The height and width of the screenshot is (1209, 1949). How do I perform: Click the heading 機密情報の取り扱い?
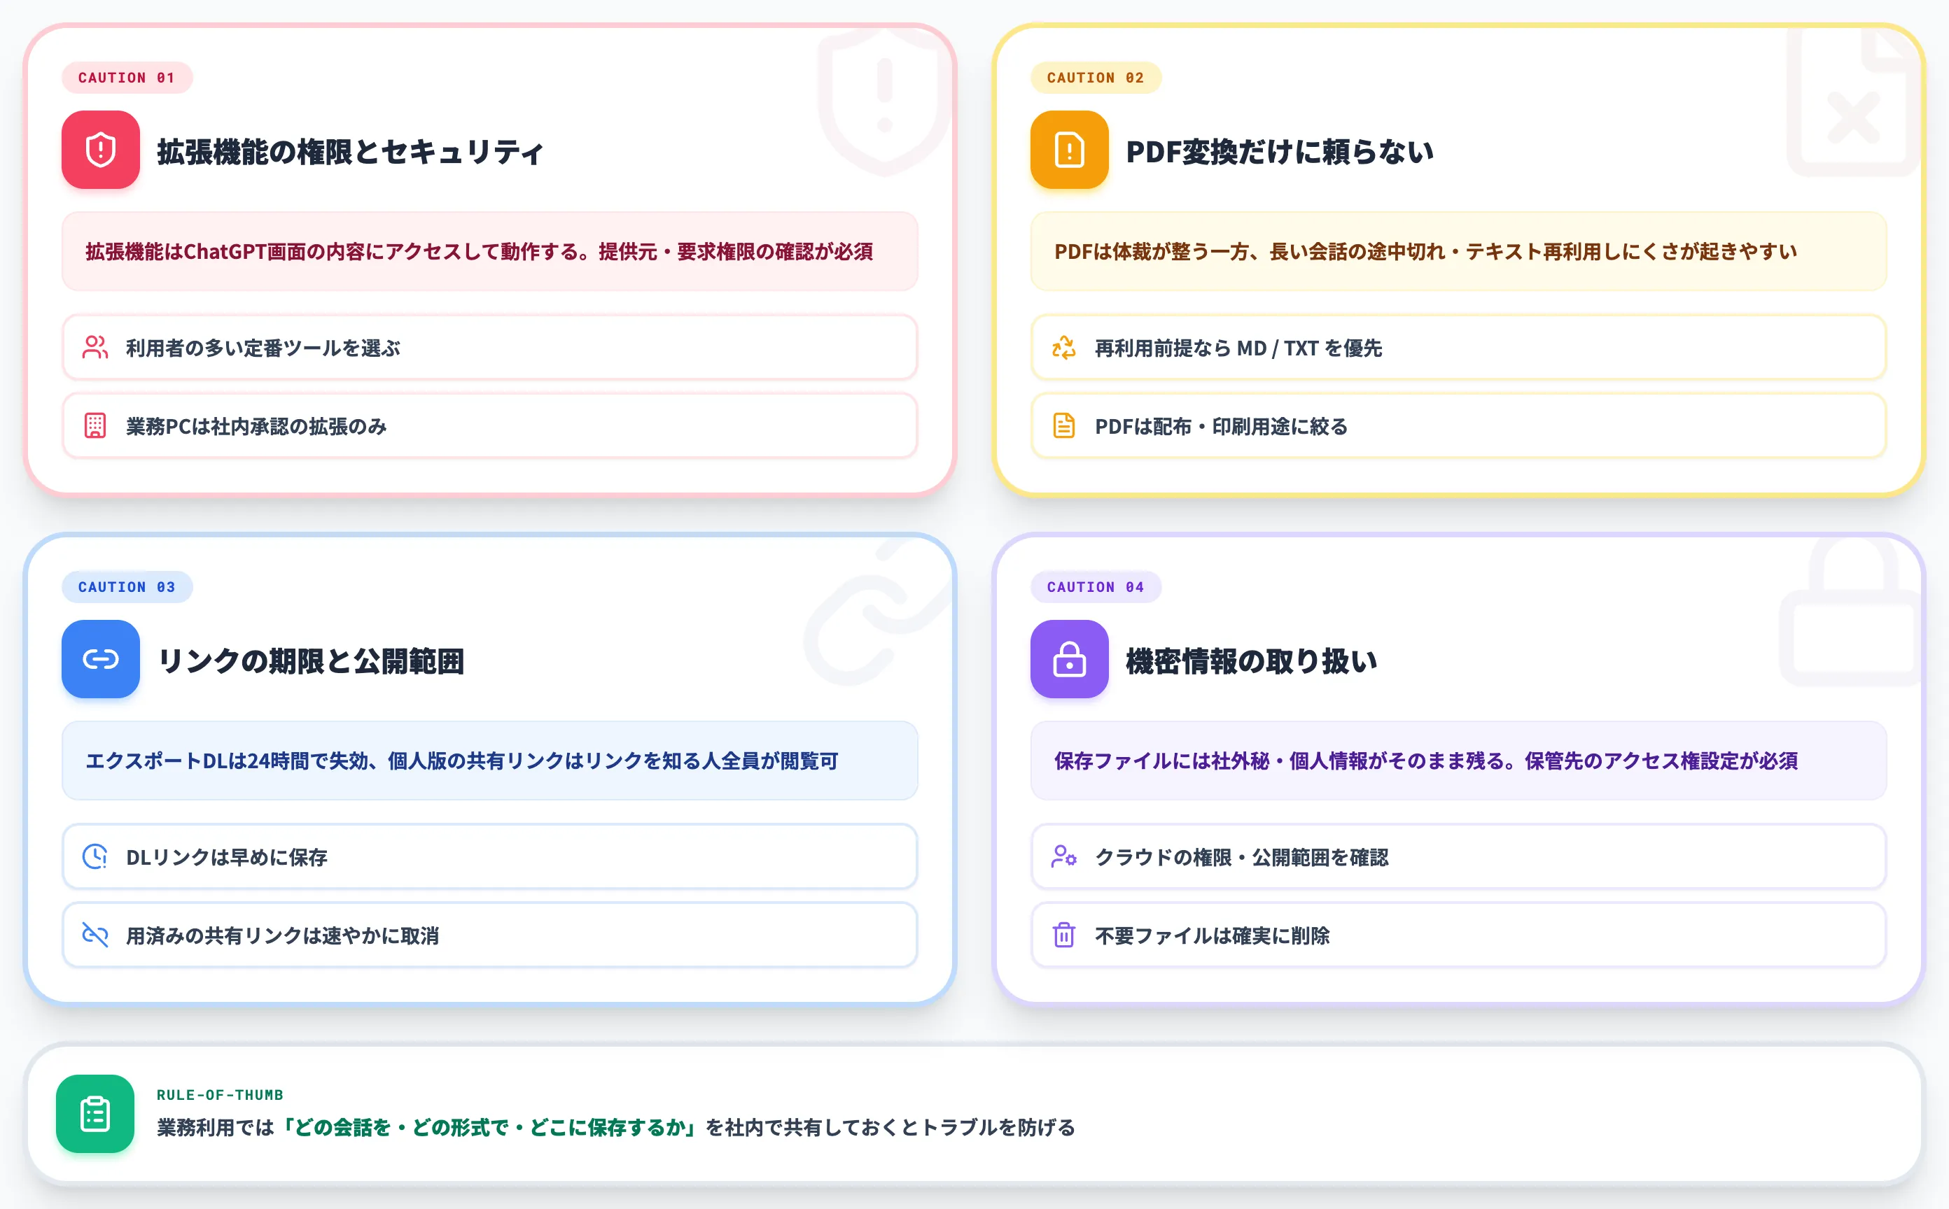[1251, 660]
